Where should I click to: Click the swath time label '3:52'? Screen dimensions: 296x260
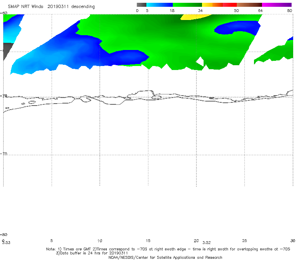[206, 243]
